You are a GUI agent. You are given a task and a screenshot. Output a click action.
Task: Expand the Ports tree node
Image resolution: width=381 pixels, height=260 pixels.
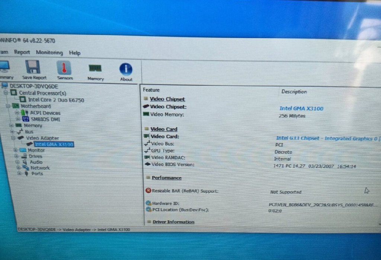pyautogui.click(x=19, y=173)
